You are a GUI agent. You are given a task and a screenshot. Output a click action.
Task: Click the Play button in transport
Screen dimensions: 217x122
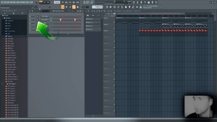(44, 2)
